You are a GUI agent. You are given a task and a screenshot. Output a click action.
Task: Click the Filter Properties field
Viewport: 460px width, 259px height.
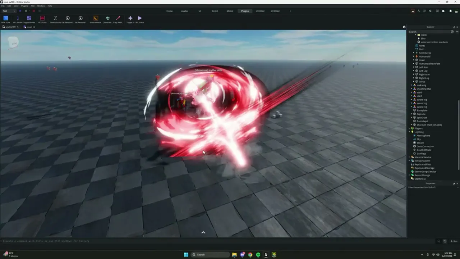433,187
